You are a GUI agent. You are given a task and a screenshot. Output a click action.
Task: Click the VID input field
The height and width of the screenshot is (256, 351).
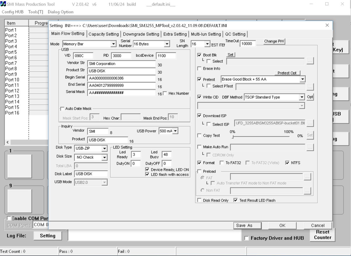click(83, 56)
